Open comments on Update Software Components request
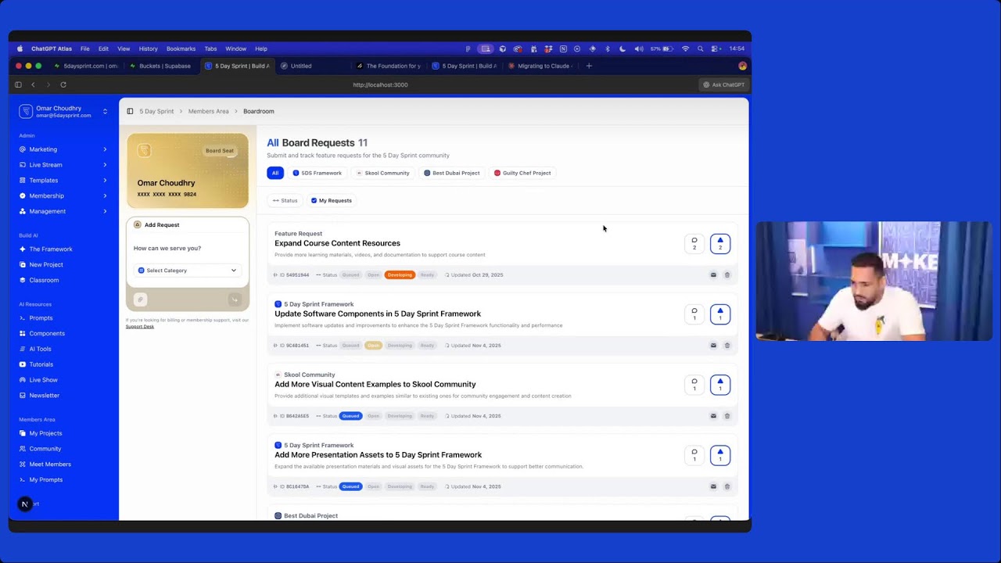1001x563 pixels. click(694, 314)
